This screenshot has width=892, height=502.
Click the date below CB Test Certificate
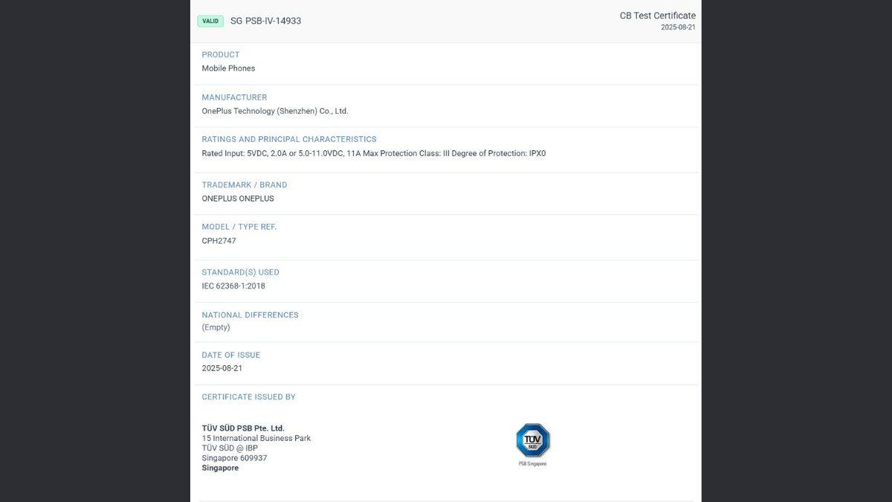pyautogui.click(x=678, y=28)
